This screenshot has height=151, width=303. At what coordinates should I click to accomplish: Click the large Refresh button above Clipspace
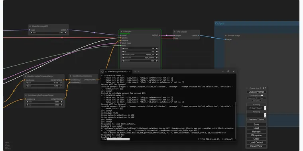tap(256, 132)
